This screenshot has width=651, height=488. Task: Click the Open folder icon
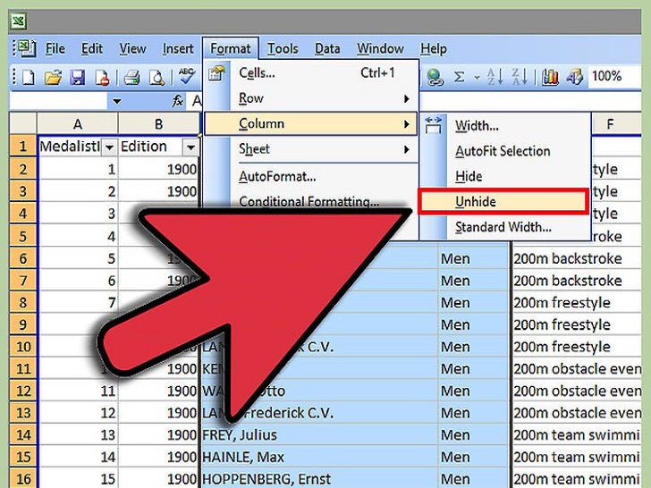point(53,77)
